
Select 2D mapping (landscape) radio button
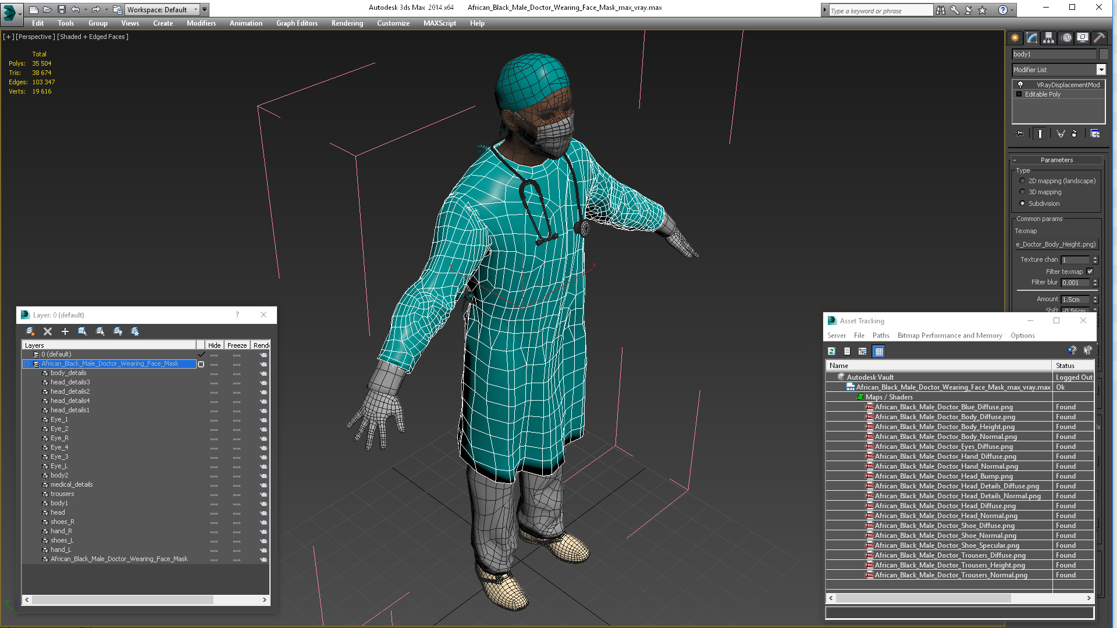coord(1022,181)
